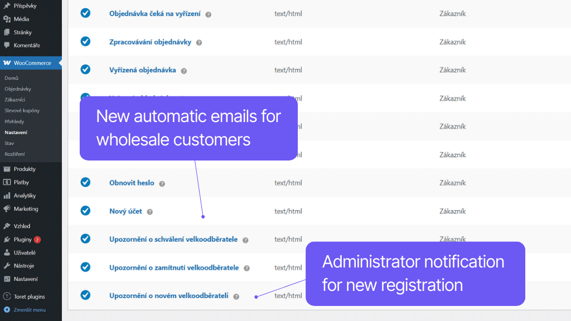This screenshot has height=321, width=571.
Task: Click the Komentáře speech bubble icon
Action: 7,45
